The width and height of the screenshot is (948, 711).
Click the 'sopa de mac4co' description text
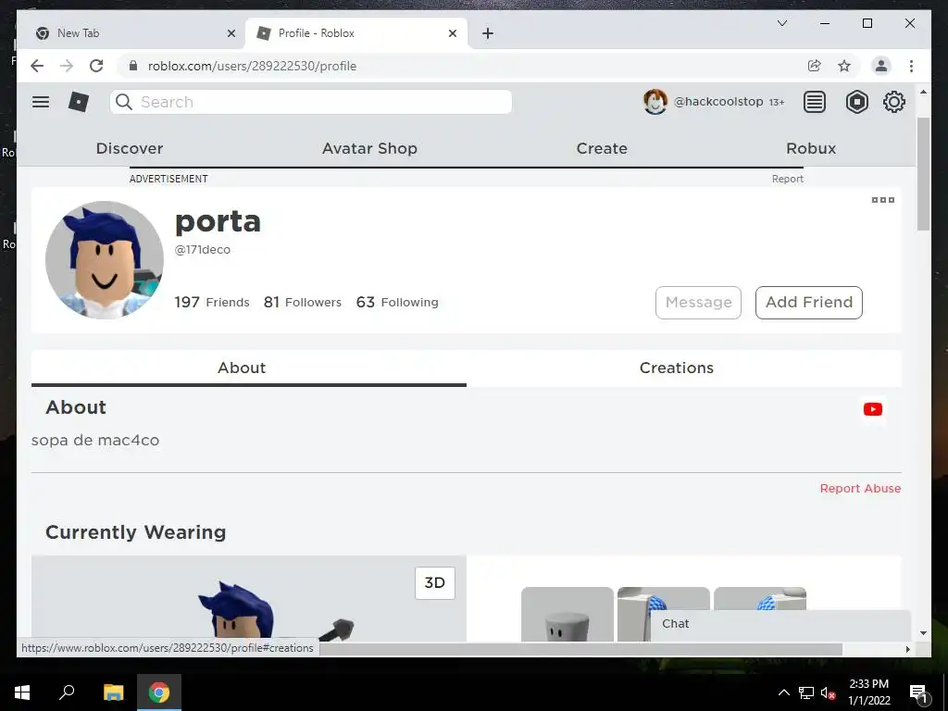(x=95, y=440)
